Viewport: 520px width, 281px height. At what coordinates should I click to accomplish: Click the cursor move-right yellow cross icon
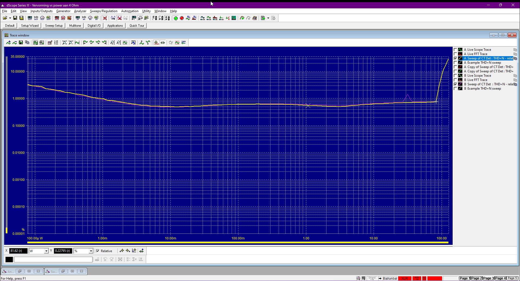click(x=128, y=251)
